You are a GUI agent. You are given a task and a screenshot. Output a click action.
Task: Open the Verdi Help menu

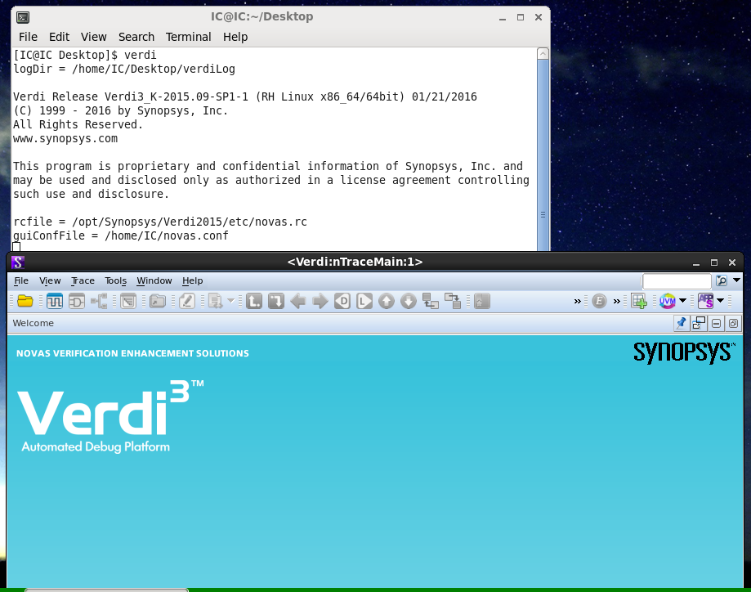coord(193,281)
